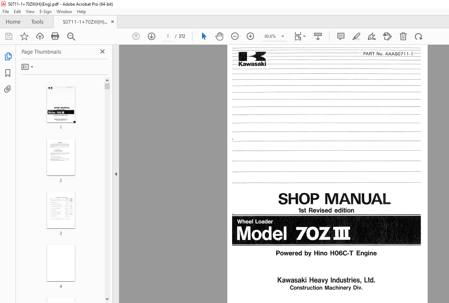
Task: Close the Page Thumbnails panel
Action: coord(102,51)
